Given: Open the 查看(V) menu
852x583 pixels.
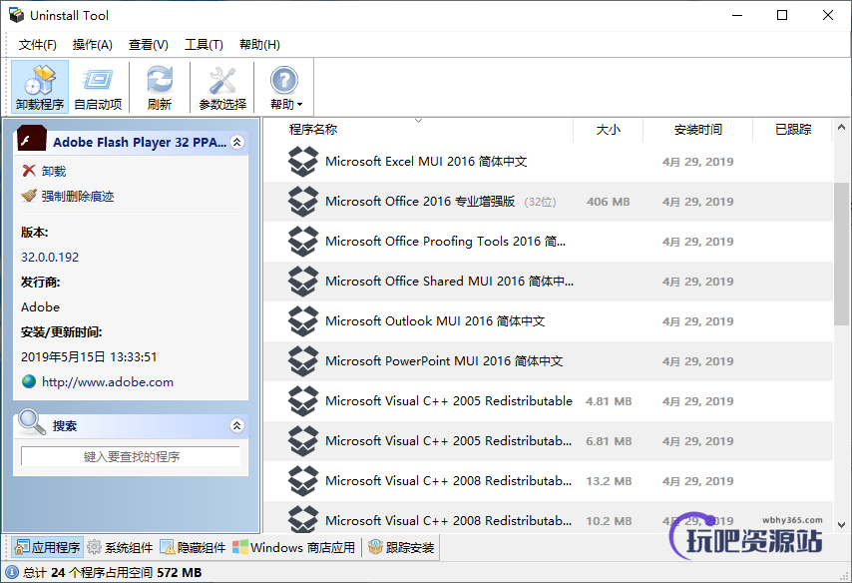Looking at the screenshot, I should point(149,45).
